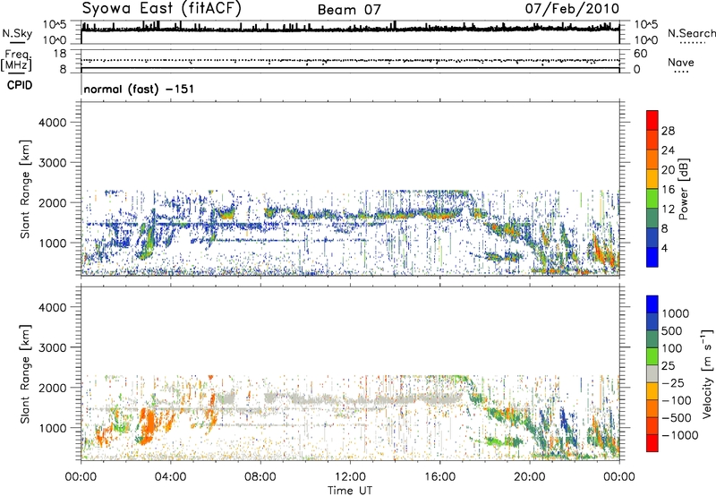
Task: Click the velocity colorbar value -1000
Action: (x=680, y=435)
